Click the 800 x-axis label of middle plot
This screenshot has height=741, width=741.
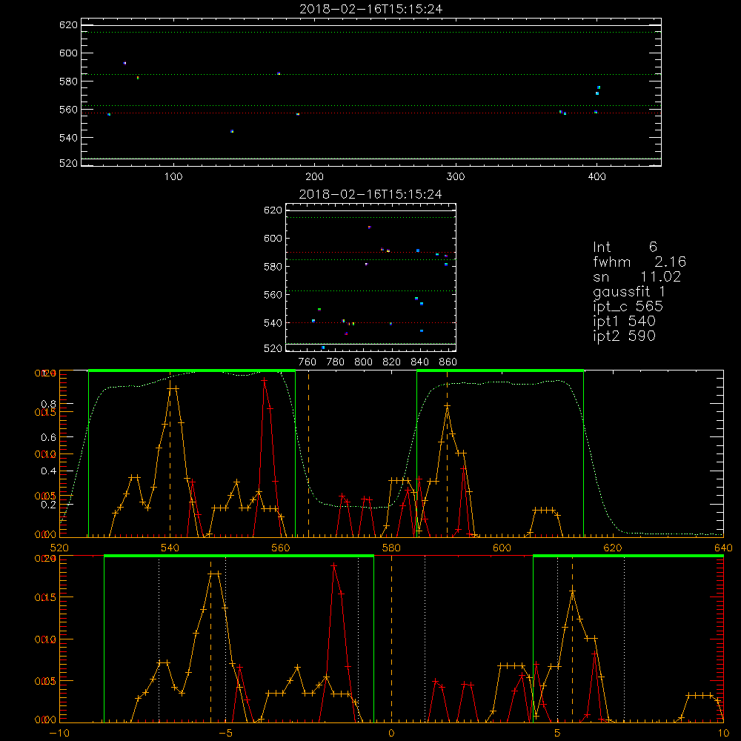(x=363, y=362)
